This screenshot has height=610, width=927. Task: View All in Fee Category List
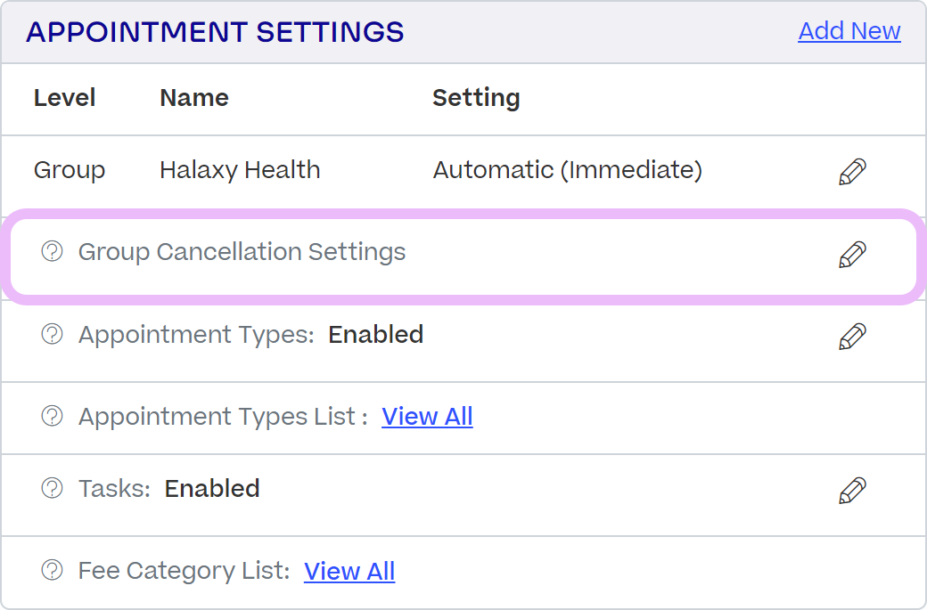[349, 571]
